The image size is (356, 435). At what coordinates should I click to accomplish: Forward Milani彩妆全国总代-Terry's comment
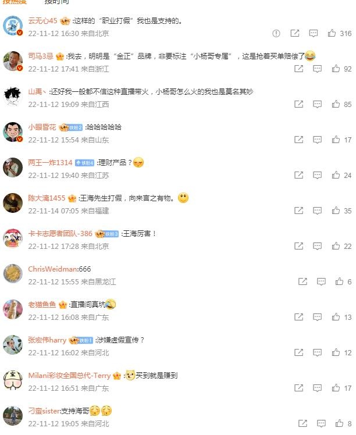[x=298, y=388]
